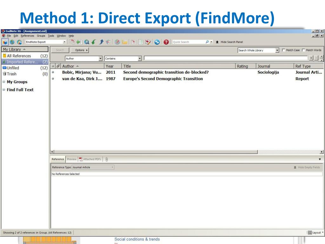Open the Quick Search dropdown arrow
This screenshot has height=244, width=325.
[211, 42]
